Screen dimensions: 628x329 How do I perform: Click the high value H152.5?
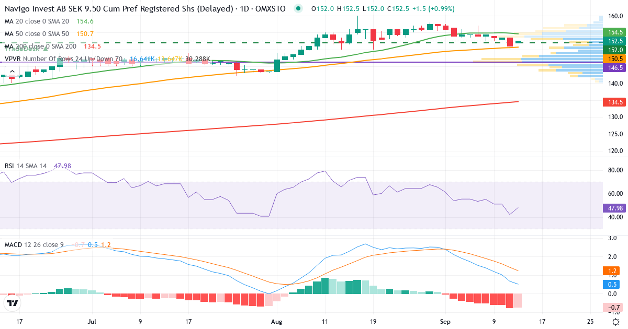tap(347, 8)
